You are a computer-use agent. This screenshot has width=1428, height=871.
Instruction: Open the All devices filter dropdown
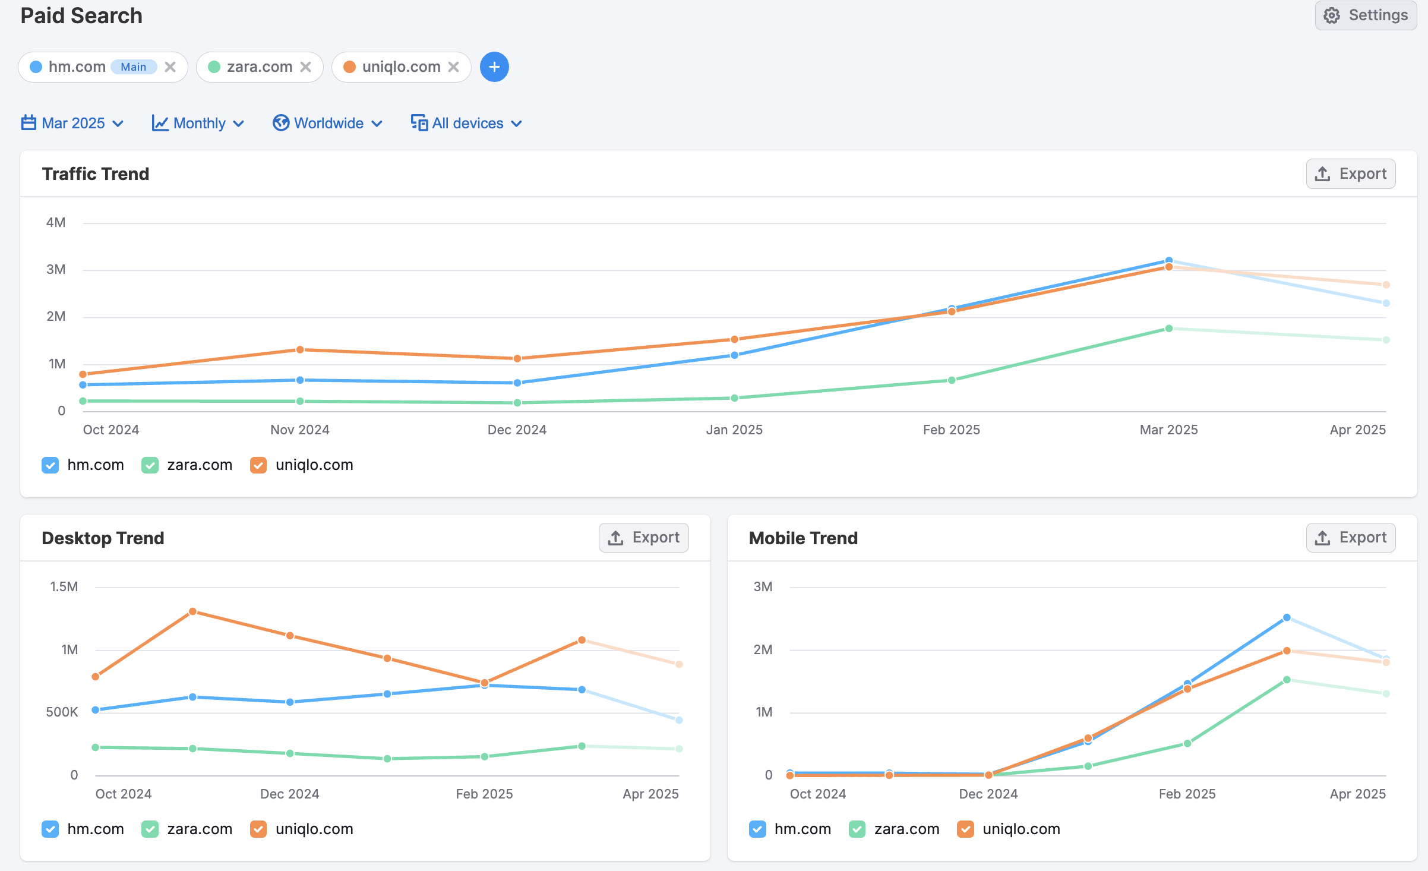[x=467, y=123]
